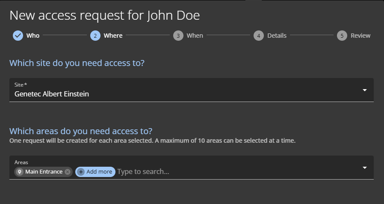Open the Areas dropdown arrow
The image size is (384, 204).
tap(365, 168)
